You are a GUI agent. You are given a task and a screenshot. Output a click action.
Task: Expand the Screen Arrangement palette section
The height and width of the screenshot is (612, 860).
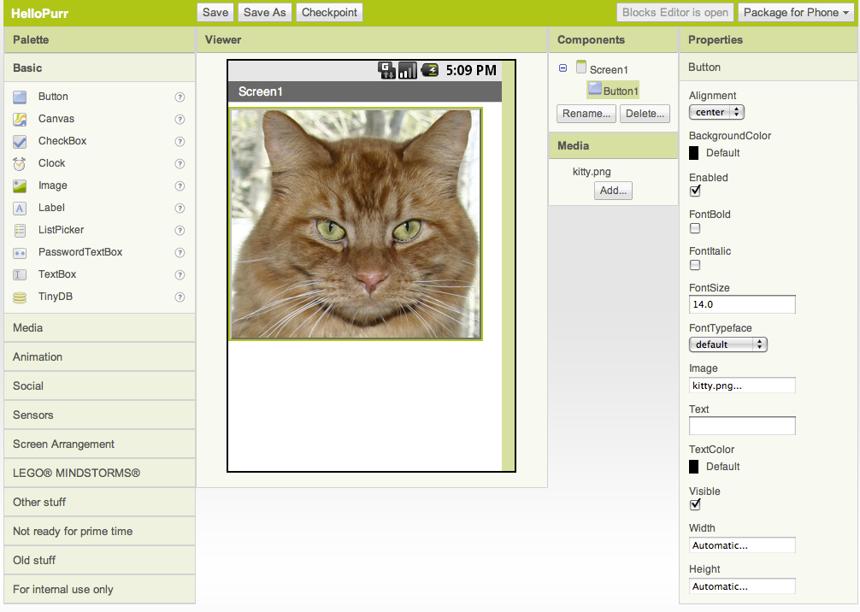point(99,444)
